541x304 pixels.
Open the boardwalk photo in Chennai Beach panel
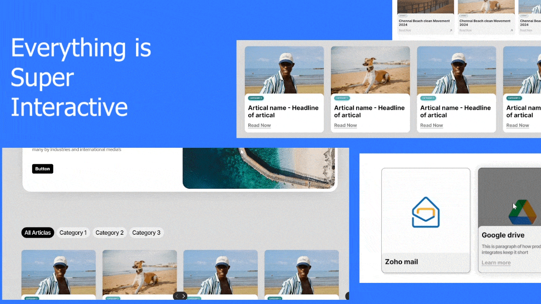click(426, 7)
